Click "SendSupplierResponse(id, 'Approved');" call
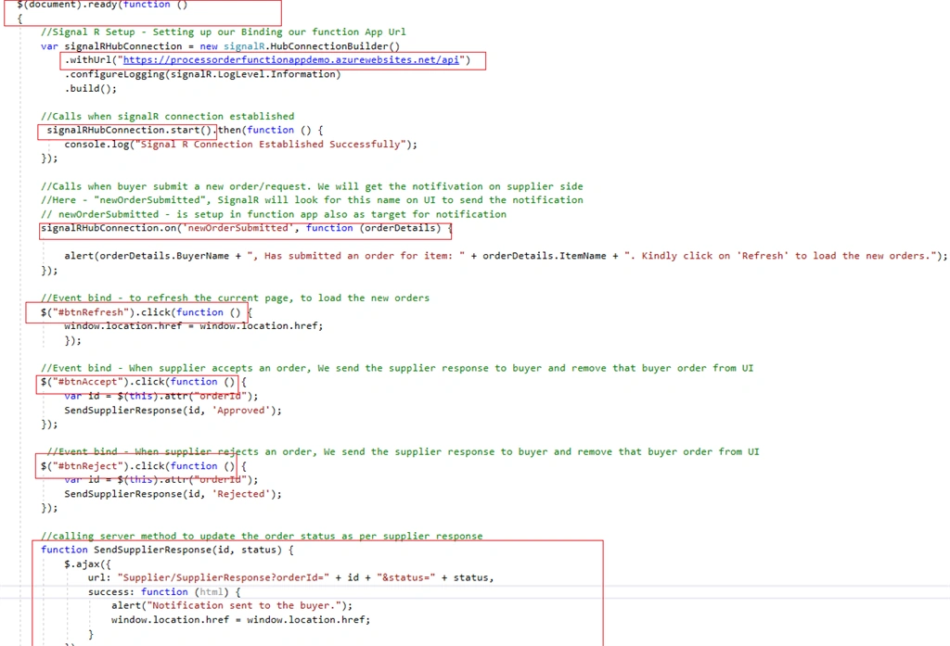 point(173,411)
